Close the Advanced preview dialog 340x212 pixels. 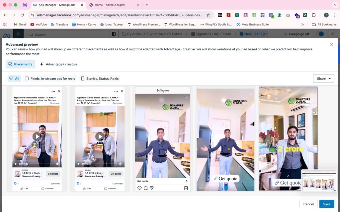[x=331, y=44]
